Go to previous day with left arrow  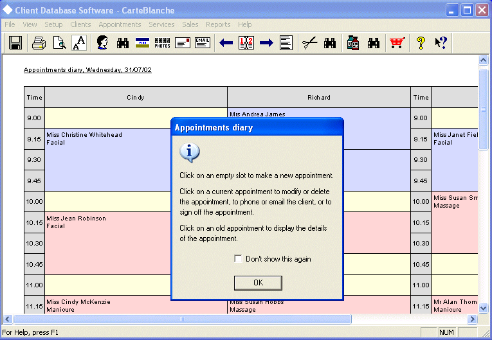pos(226,43)
